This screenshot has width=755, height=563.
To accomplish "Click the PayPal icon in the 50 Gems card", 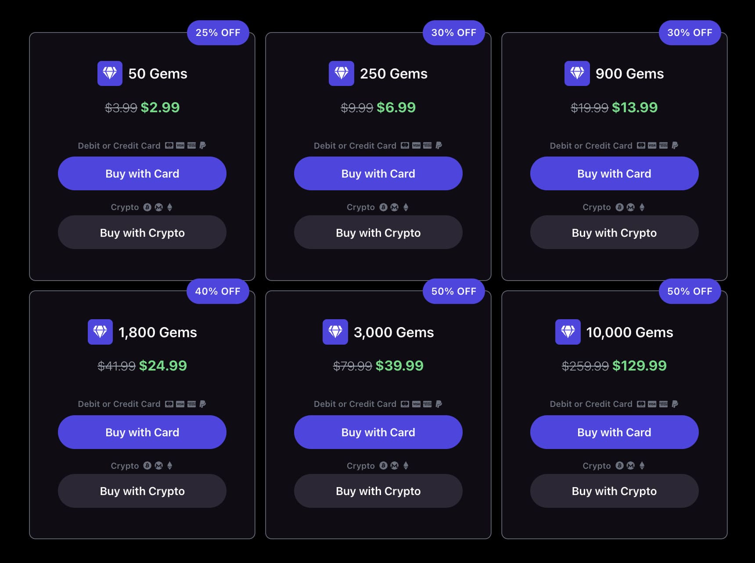I will click(x=203, y=145).
